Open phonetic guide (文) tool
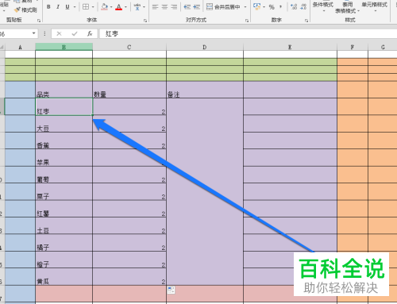Image resolution: width=397 pixels, height=304 pixels. click(137, 7)
